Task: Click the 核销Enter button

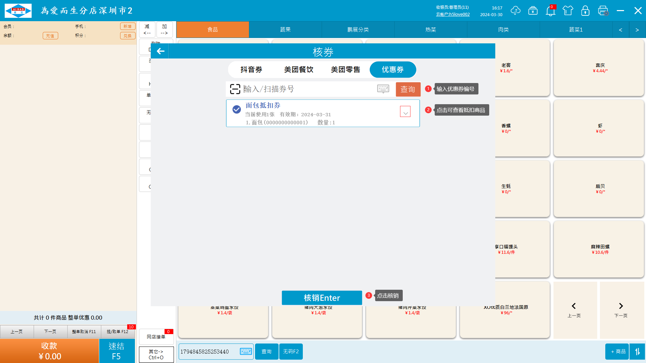Action: [322, 298]
